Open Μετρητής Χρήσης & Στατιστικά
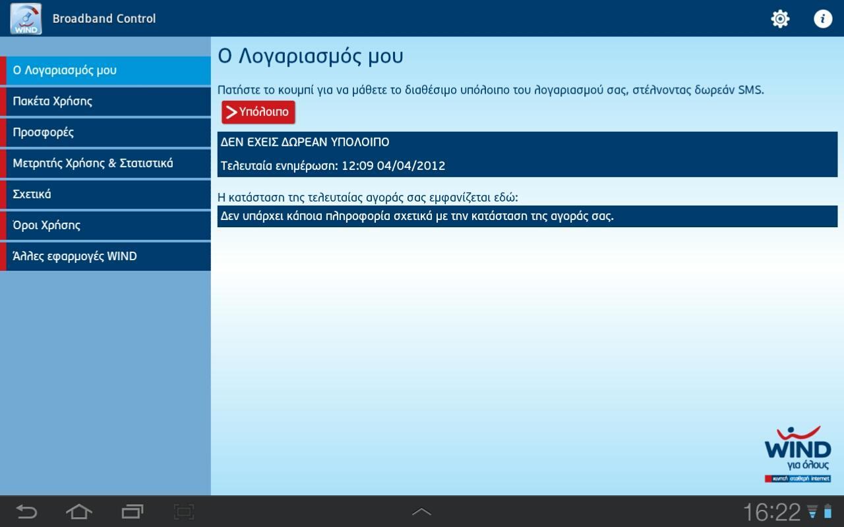 pos(105,163)
